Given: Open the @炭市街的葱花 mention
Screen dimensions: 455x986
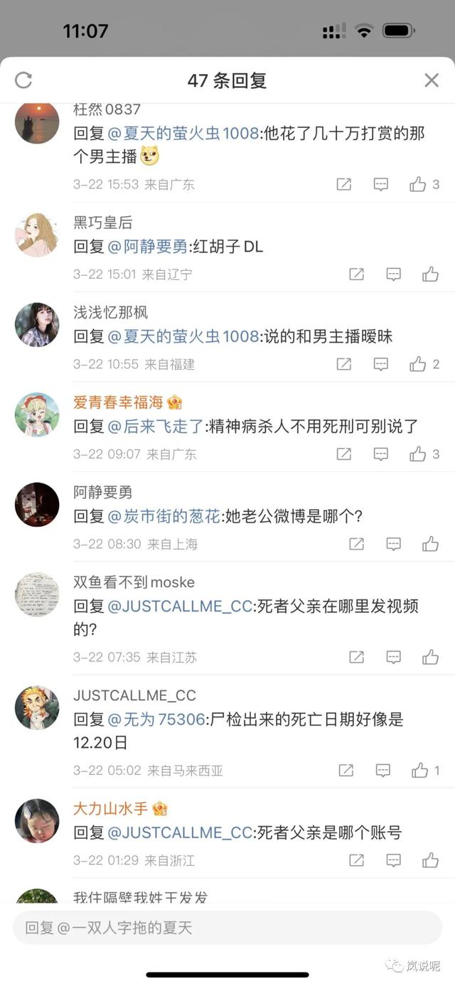Looking at the screenshot, I should tap(164, 517).
